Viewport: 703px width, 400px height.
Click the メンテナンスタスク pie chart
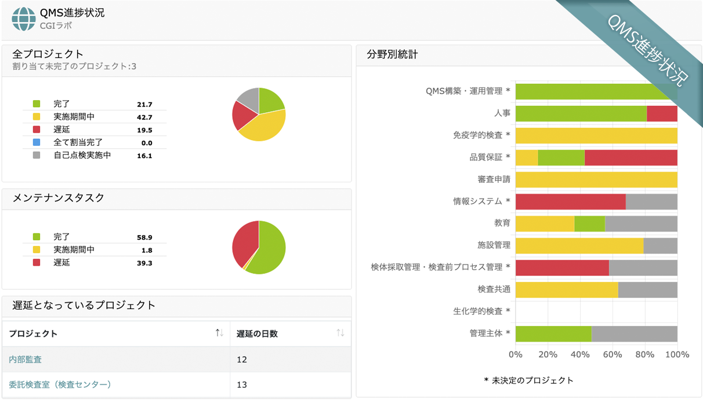259,247
